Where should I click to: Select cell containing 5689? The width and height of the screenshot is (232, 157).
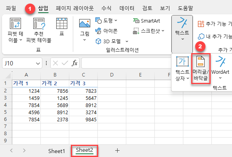click(x=55, y=105)
